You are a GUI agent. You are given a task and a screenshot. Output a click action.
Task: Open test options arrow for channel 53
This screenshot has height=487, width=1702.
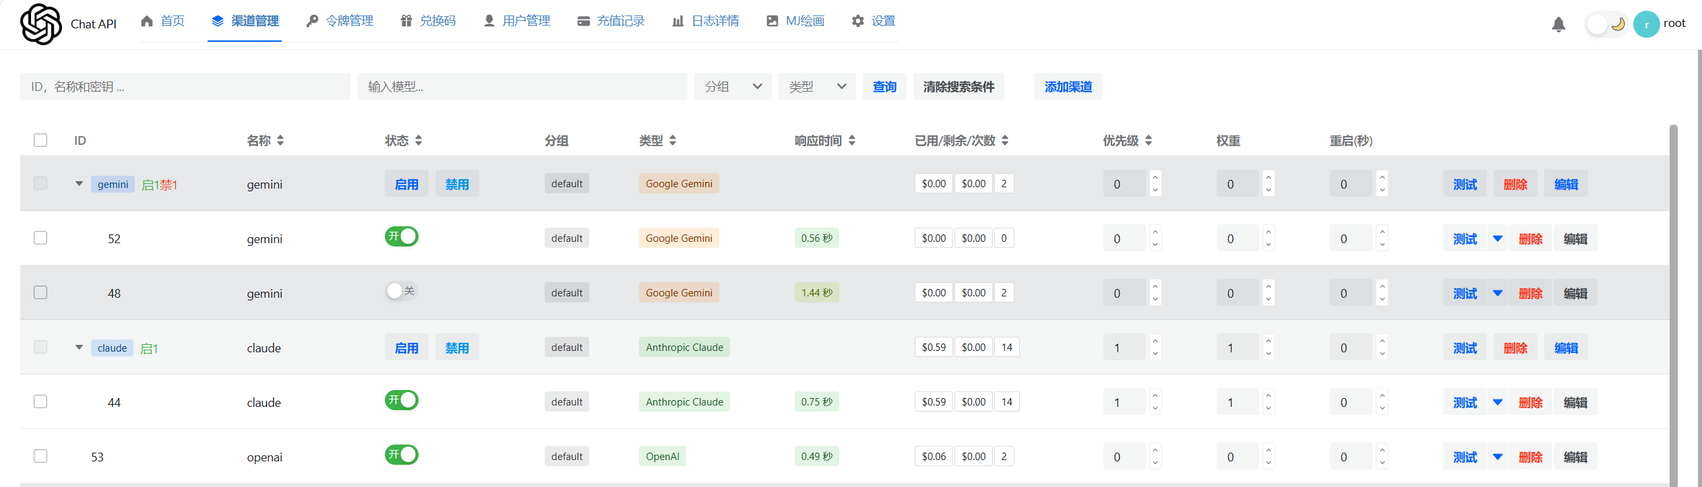tap(1498, 457)
